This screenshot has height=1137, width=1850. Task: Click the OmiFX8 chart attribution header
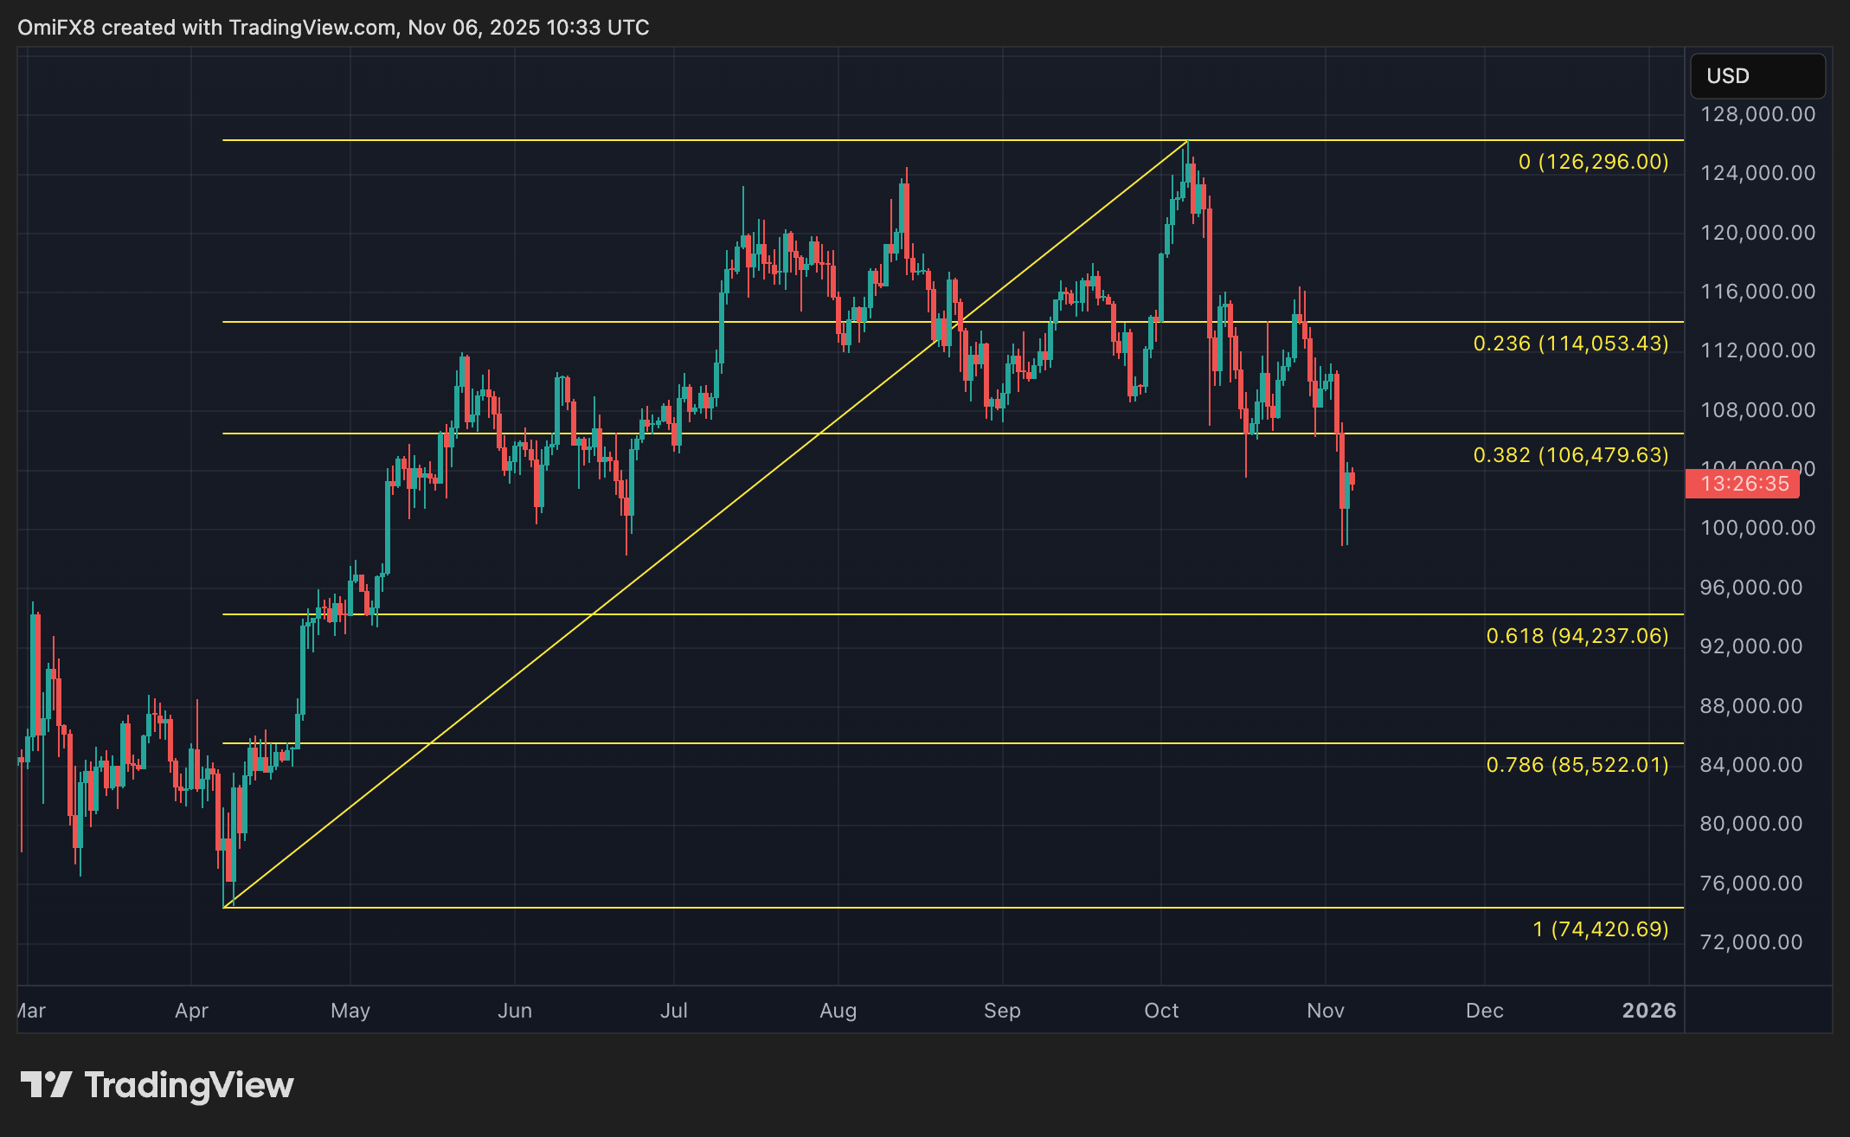333,28
